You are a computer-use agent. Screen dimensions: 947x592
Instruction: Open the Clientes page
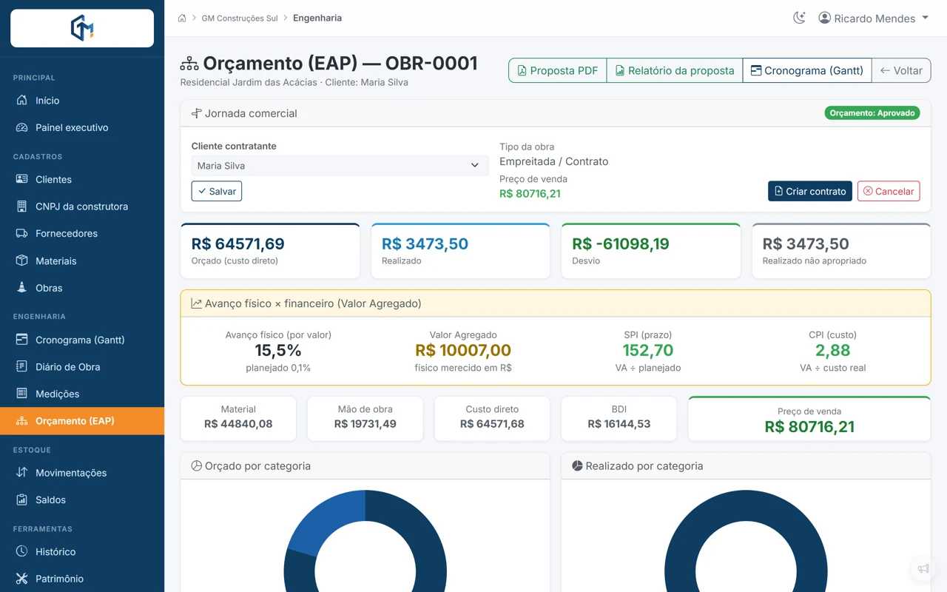[x=82, y=179]
